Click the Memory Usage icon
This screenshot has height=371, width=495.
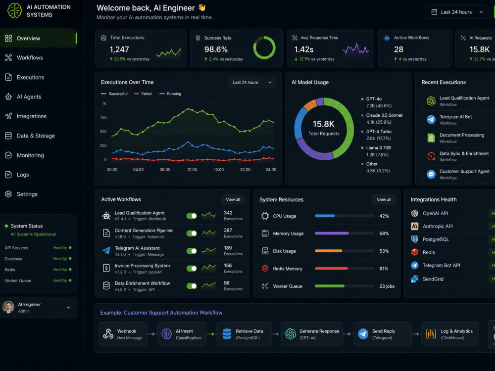coord(265,233)
